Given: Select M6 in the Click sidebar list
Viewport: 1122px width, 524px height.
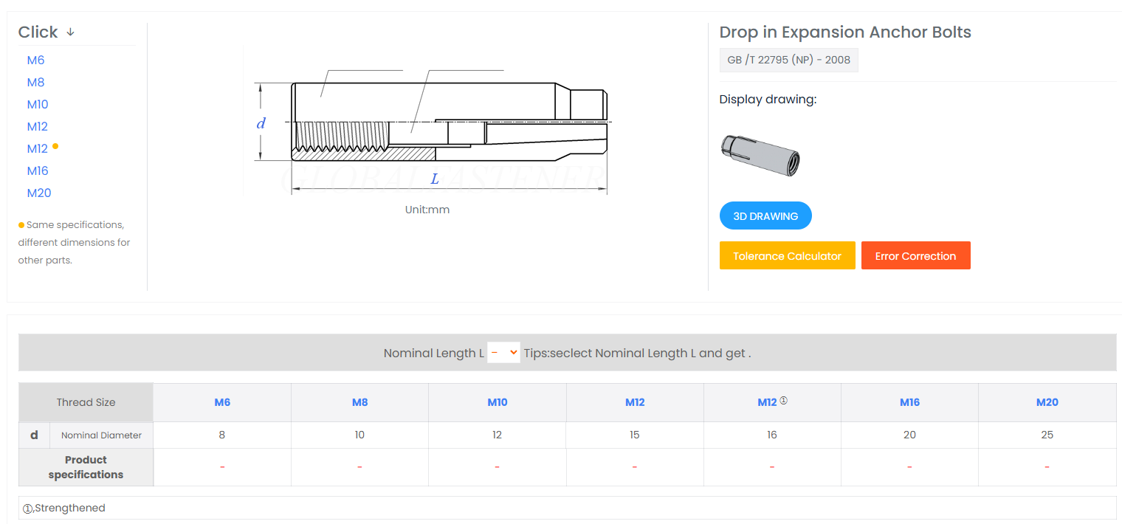Looking at the screenshot, I should tap(36, 61).
